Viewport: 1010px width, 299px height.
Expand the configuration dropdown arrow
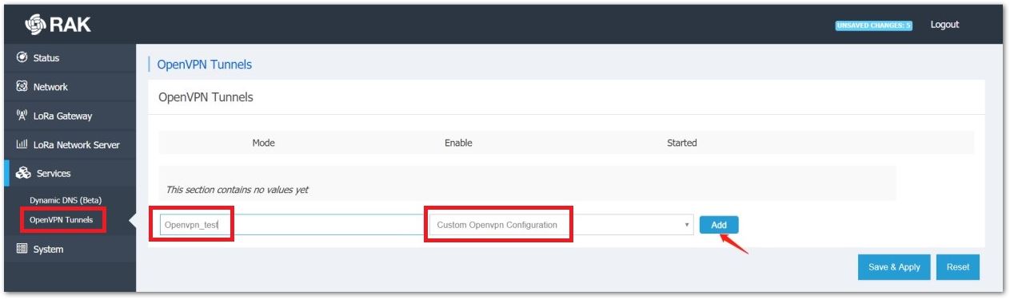tap(687, 226)
